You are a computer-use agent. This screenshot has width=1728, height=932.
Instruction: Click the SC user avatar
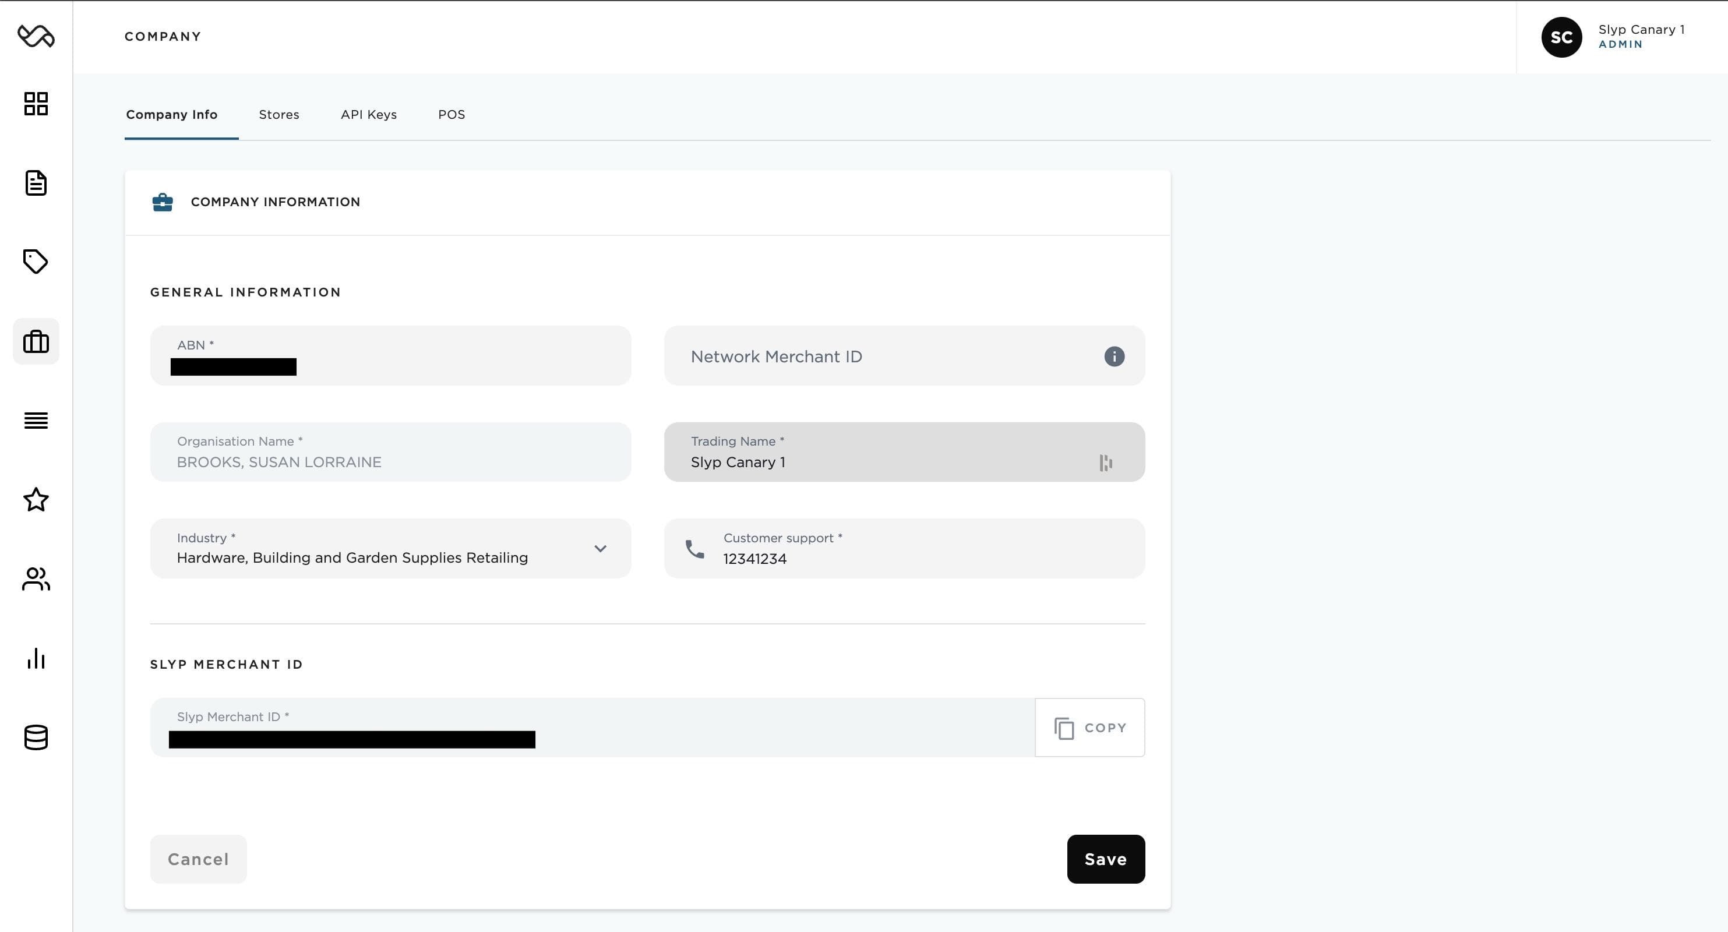[x=1561, y=37]
